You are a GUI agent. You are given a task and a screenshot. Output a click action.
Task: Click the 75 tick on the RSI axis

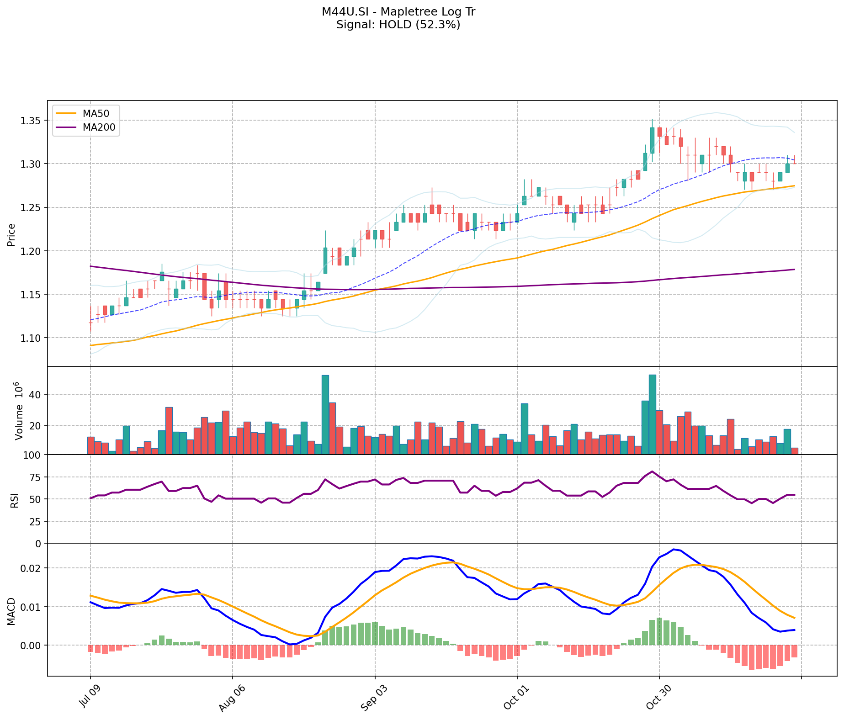[36, 477]
